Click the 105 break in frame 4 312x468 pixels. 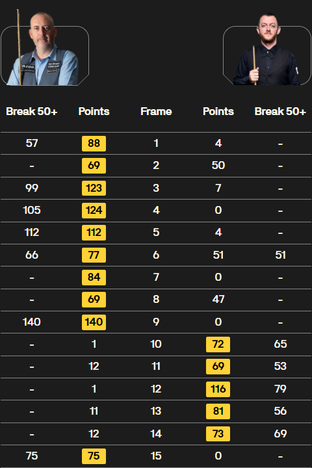pos(32,210)
